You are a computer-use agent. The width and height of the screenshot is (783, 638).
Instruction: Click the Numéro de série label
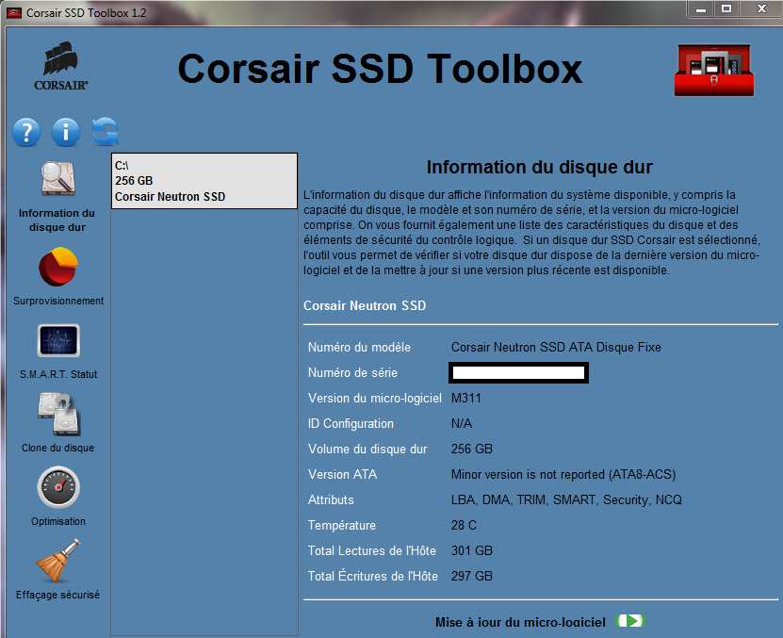(x=352, y=372)
